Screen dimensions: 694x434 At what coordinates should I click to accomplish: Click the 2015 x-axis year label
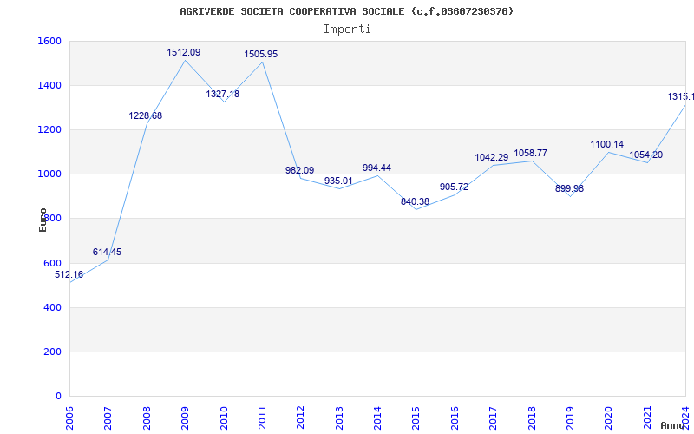pos(416,418)
